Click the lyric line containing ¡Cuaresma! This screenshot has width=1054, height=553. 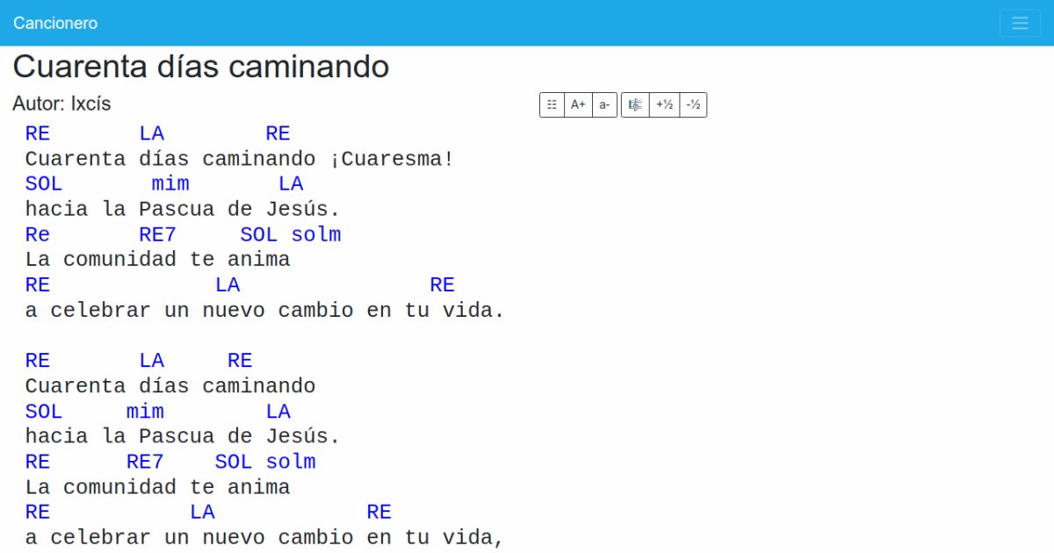239,160
